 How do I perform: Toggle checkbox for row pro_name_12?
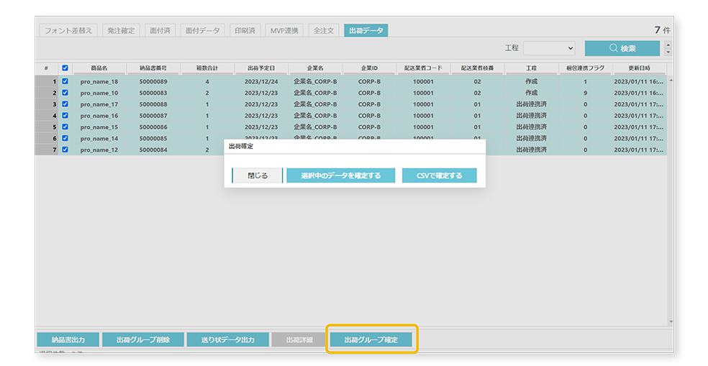[x=65, y=150]
